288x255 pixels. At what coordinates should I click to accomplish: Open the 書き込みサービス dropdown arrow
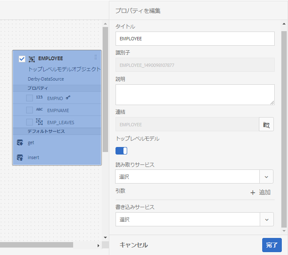point(267,220)
